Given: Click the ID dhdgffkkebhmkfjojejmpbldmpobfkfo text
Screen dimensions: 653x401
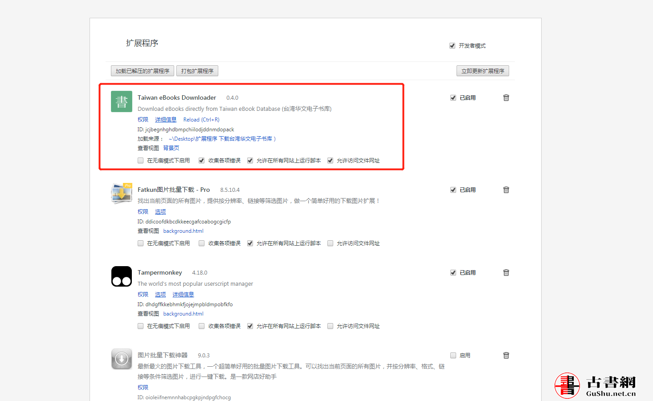Looking at the screenshot, I should tap(185, 304).
